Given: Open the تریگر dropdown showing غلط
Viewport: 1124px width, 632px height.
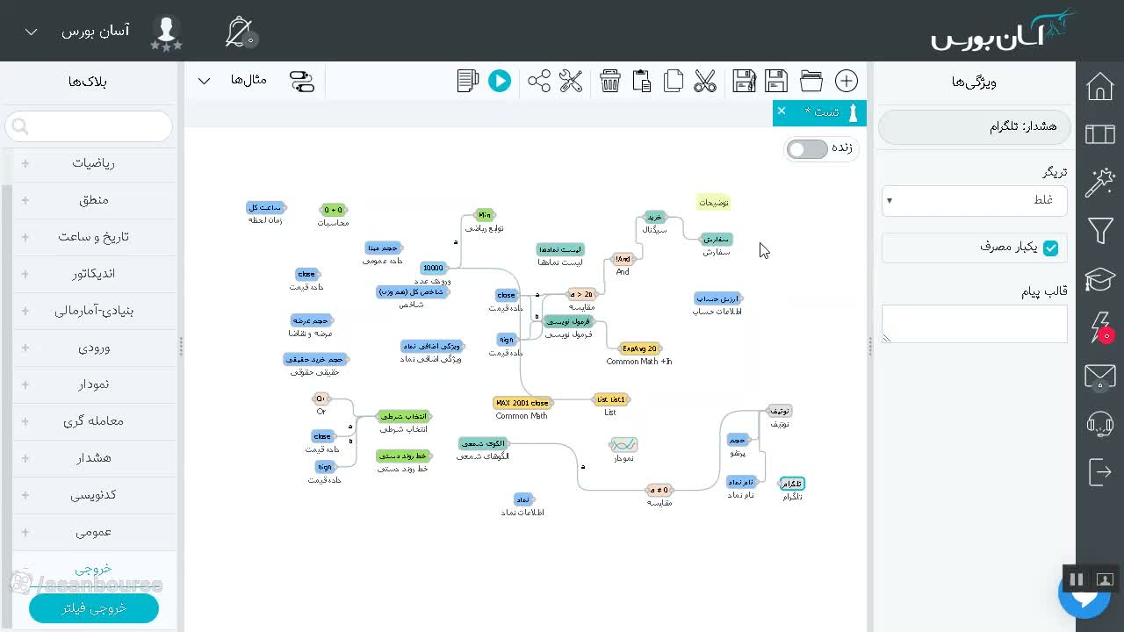Looking at the screenshot, I should click(974, 200).
